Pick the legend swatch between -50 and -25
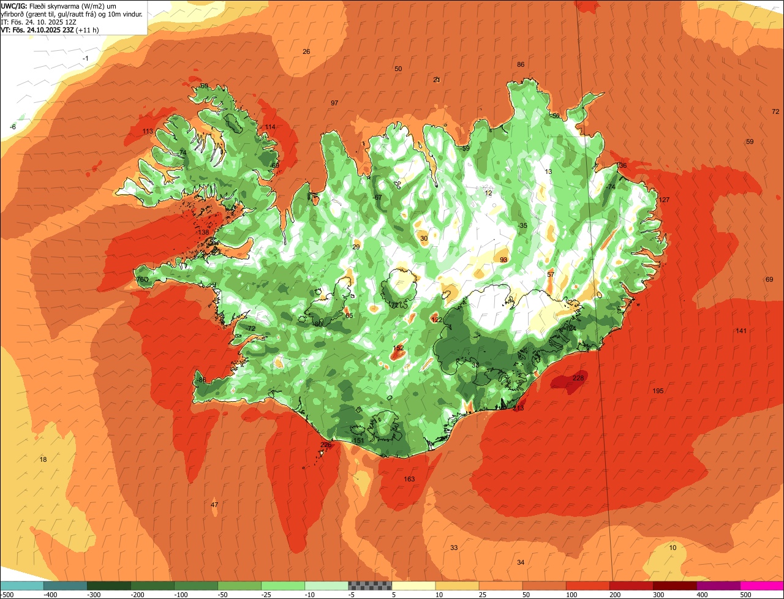This screenshot has width=784, height=599. point(239,586)
